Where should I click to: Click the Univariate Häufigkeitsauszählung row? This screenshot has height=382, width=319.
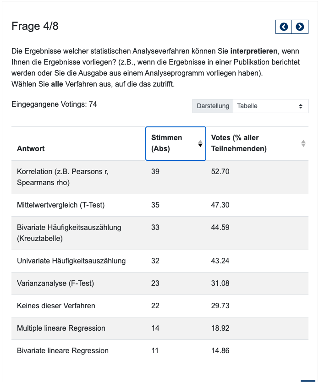point(71,261)
